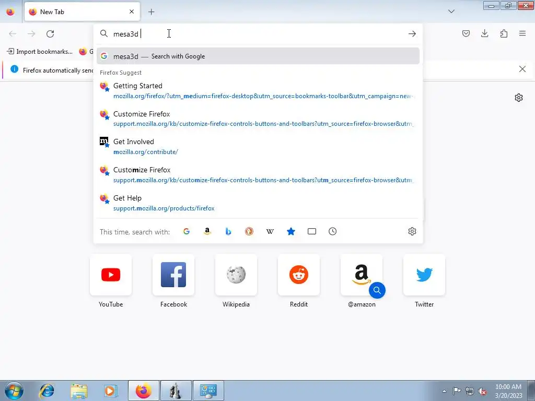This screenshot has height=401, width=535.
Task: Select the Get Help suggestion
Action: 258,203
